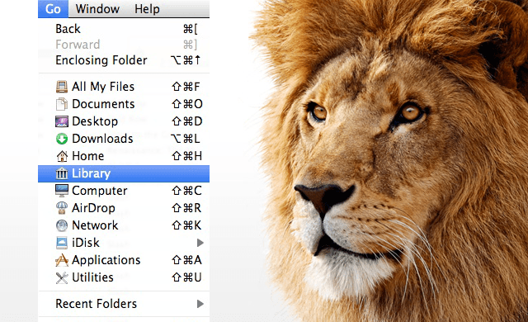The image size is (528, 322).
Task: Choose the Computer entry text
Action: (100, 191)
